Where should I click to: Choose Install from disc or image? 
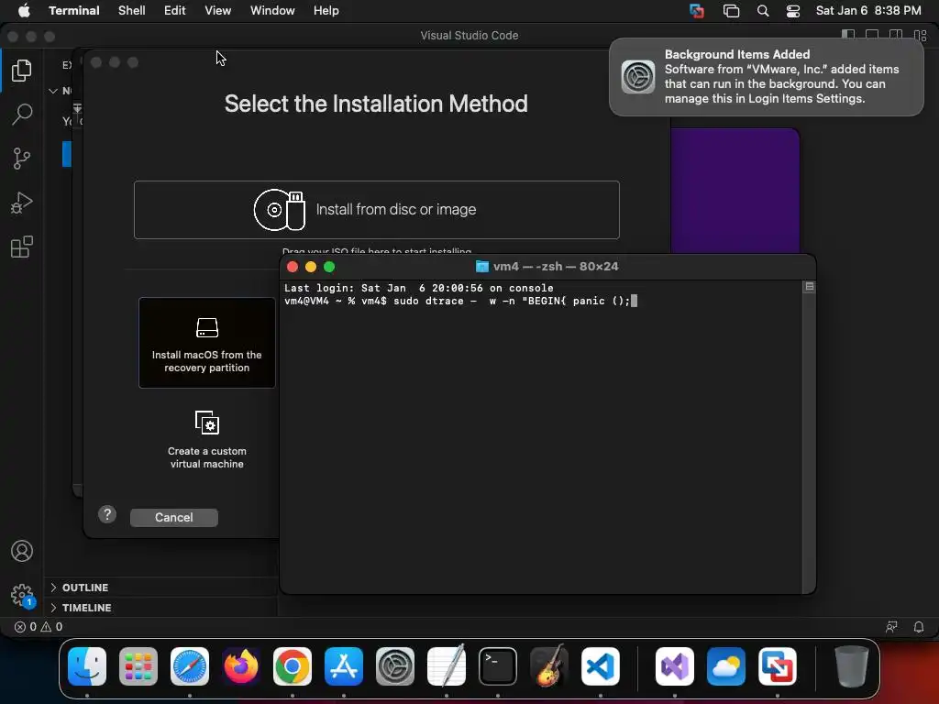click(377, 210)
